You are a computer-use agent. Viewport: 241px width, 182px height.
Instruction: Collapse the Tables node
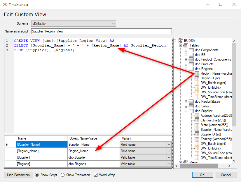pos(180,45)
